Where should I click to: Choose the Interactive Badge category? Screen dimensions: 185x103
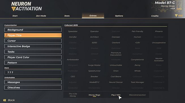(33, 46)
